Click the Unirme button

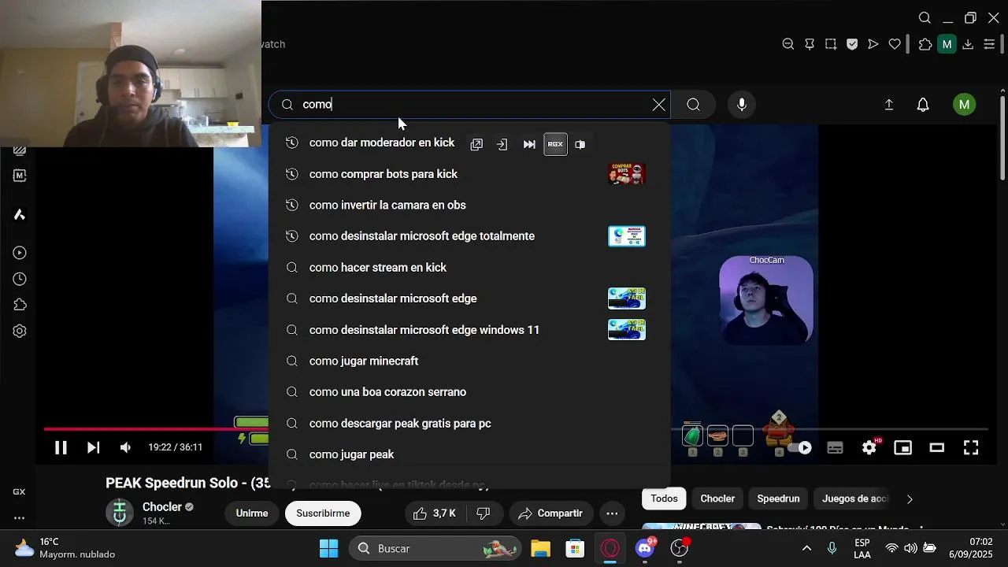(252, 513)
